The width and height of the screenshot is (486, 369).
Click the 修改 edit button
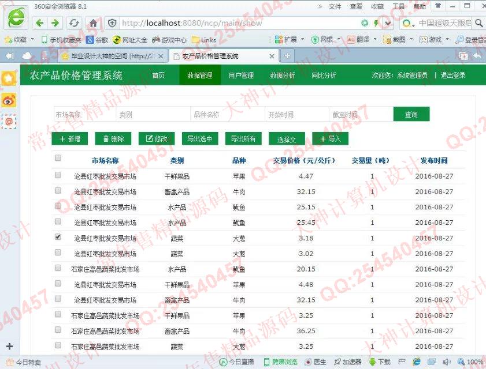(x=157, y=138)
